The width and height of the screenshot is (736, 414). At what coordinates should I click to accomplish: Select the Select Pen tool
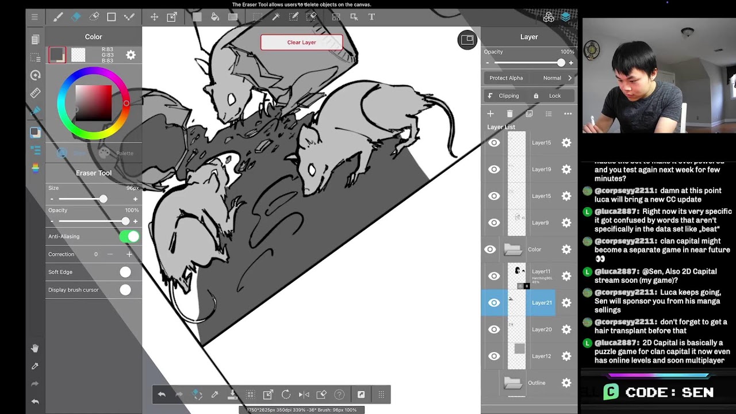tap(294, 17)
